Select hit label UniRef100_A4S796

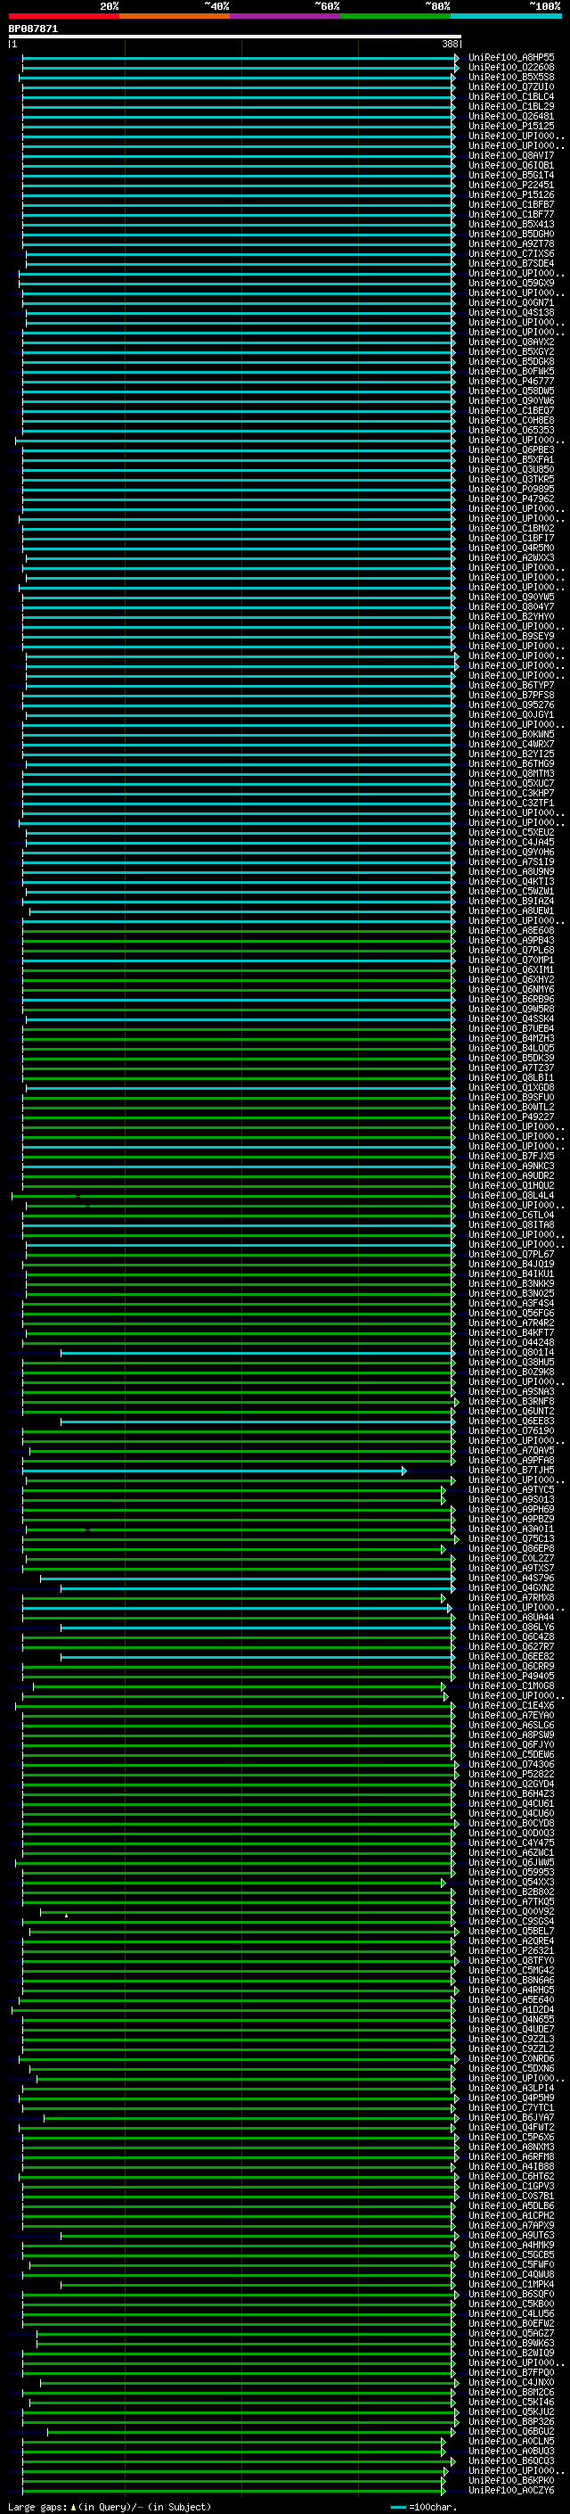[x=511, y=1578]
